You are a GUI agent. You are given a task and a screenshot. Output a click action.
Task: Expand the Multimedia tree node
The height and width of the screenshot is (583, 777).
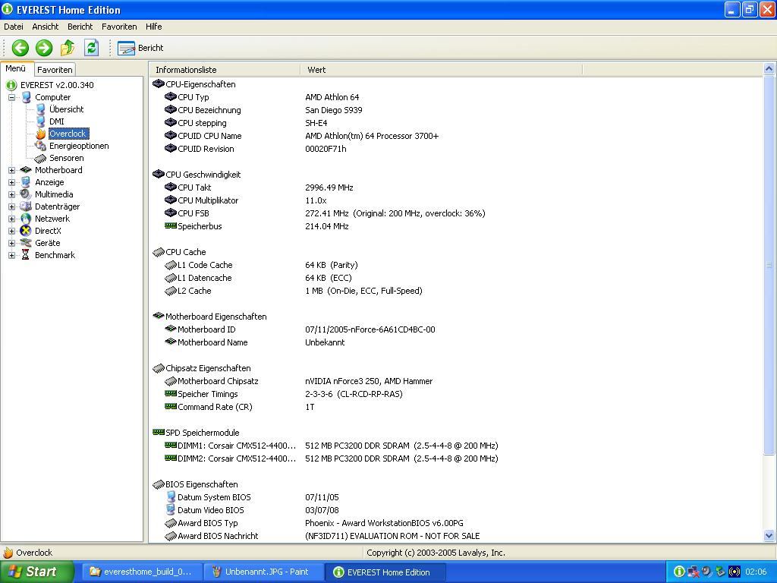tap(12, 194)
